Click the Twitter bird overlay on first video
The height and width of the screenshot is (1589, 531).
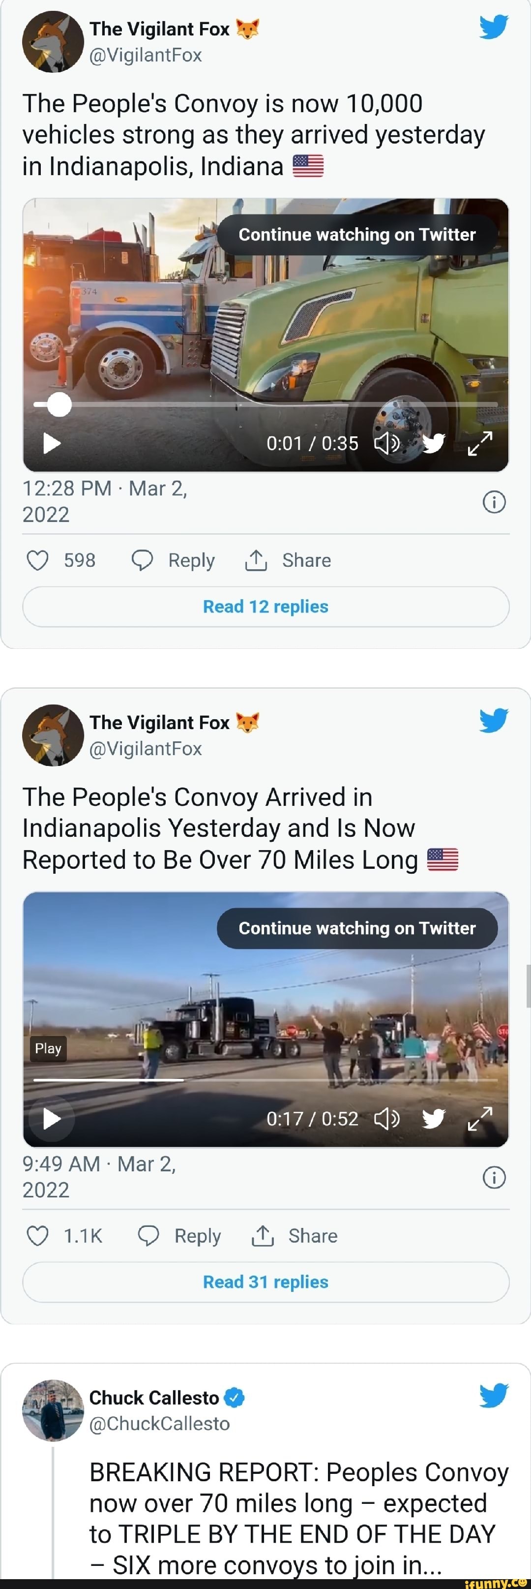click(x=434, y=443)
